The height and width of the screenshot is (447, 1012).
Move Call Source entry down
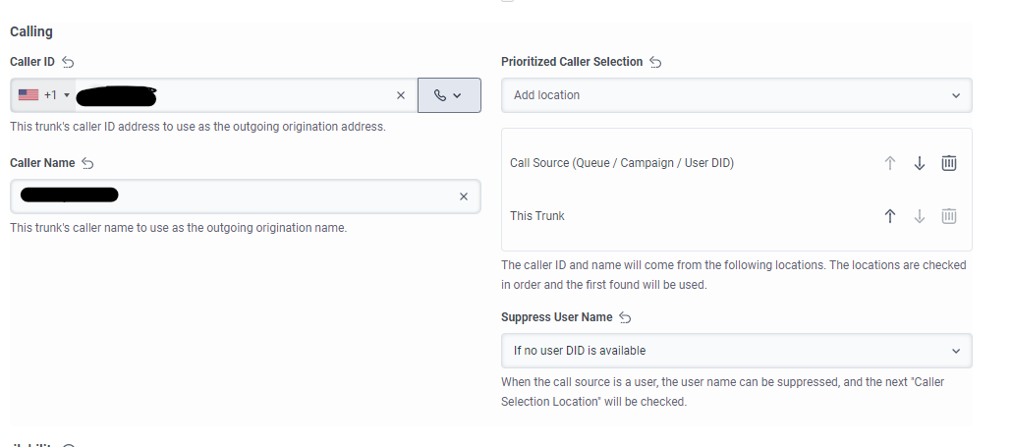click(920, 163)
